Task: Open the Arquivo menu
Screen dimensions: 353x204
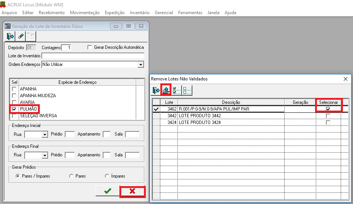Action: pyautogui.click(x=9, y=13)
